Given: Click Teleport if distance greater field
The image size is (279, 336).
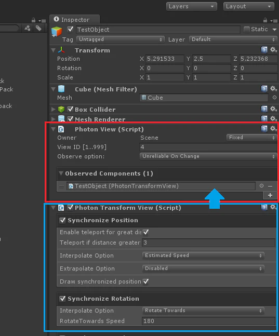Looking at the screenshot, I should tap(208, 243).
